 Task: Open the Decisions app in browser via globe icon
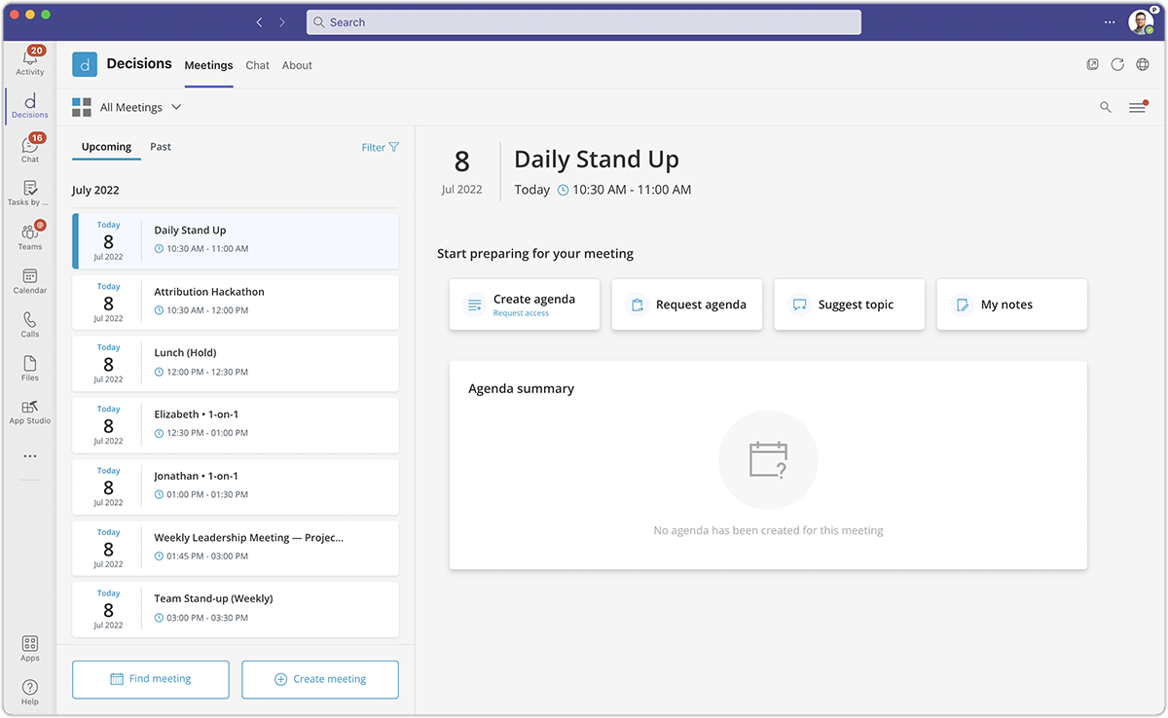[1143, 64]
